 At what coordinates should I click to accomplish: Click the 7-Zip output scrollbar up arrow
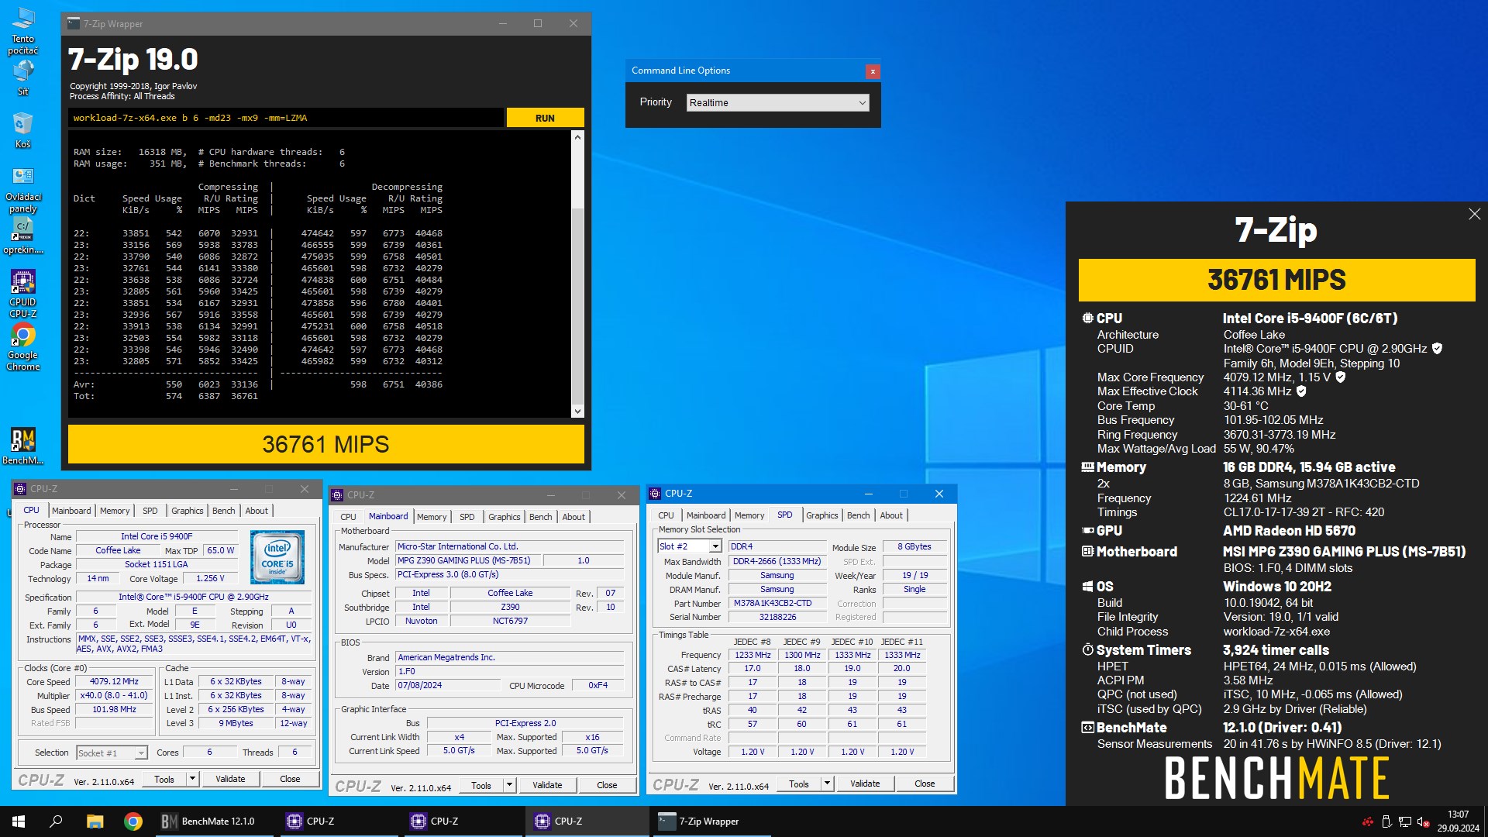577,137
